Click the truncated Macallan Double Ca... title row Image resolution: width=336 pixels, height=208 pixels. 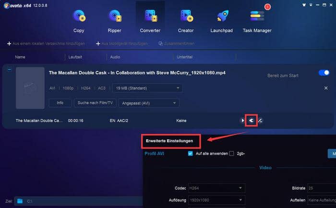[x=39, y=121]
